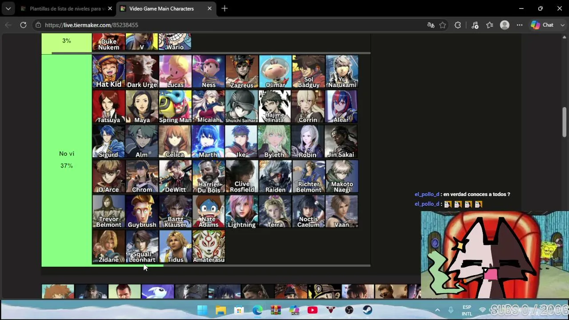Show hidden system tray icons
The width and height of the screenshot is (569, 320).
pos(437,310)
